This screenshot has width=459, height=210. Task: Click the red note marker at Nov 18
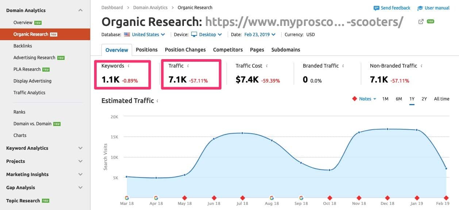359,198
